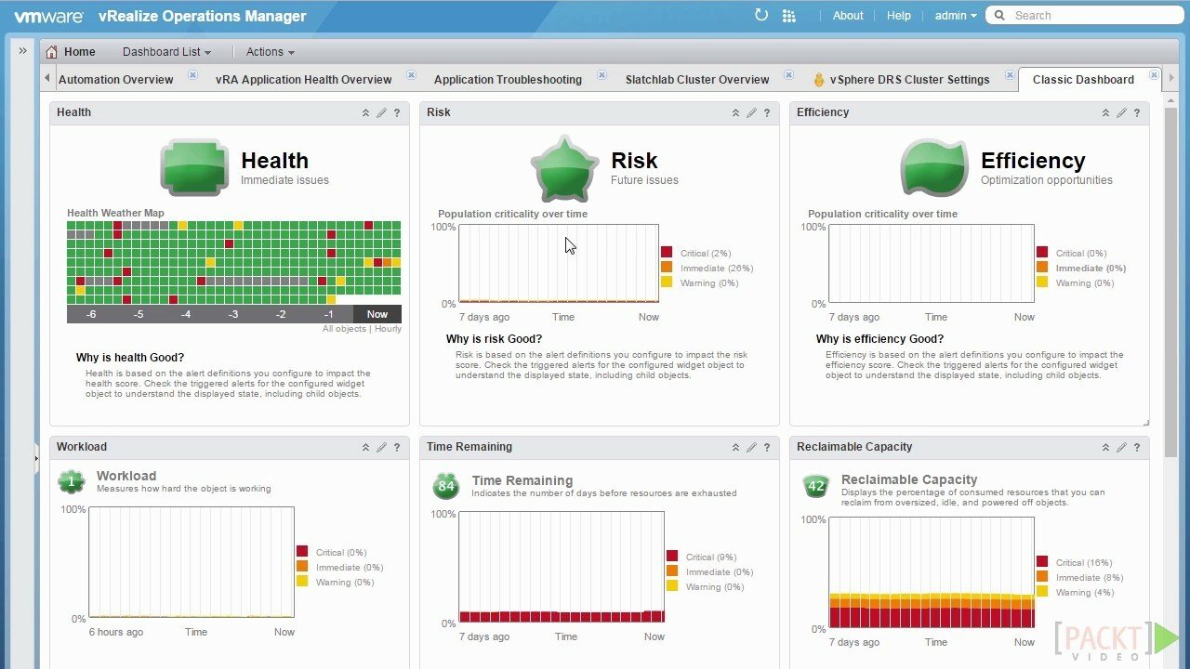Switch to Application Troubleshooting tab

point(508,80)
